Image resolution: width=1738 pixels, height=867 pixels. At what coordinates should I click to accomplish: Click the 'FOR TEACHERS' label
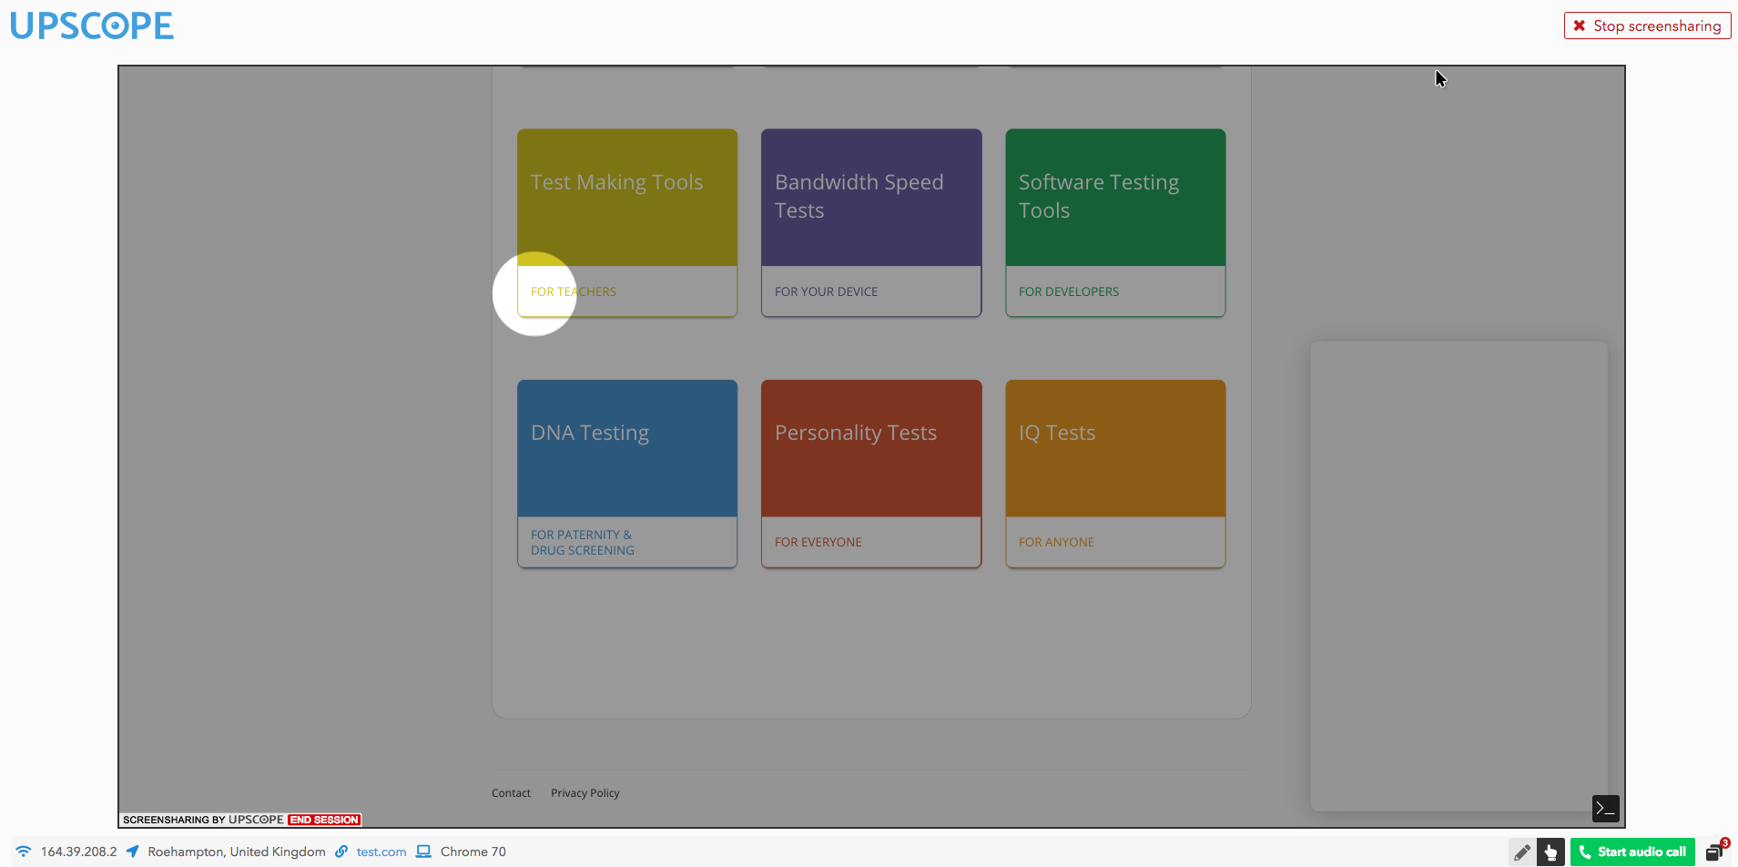pyautogui.click(x=574, y=291)
